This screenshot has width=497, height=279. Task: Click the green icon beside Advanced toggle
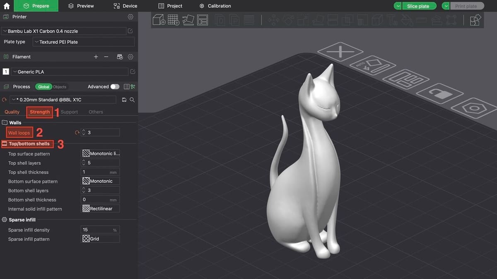pos(133,87)
